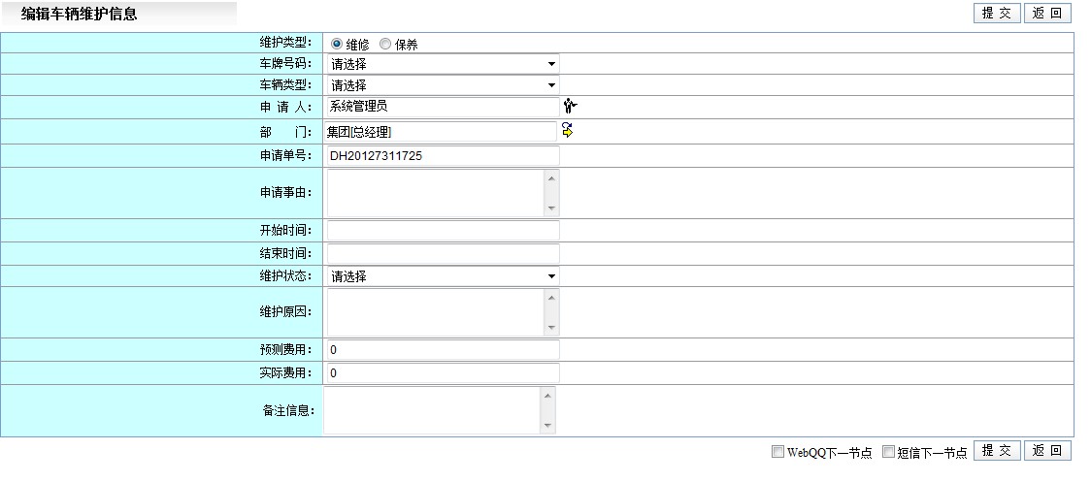Focus the 结束时间 input field
This screenshot has height=482, width=1091.
click(443, 253)
